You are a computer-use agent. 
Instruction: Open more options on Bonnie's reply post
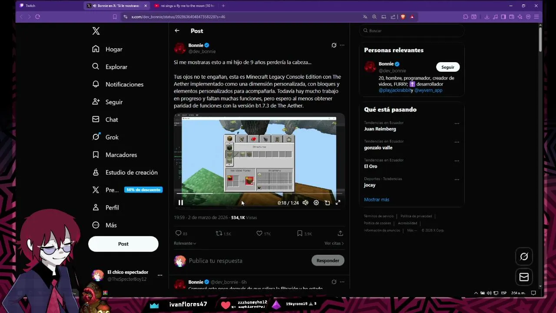[342, 282]
